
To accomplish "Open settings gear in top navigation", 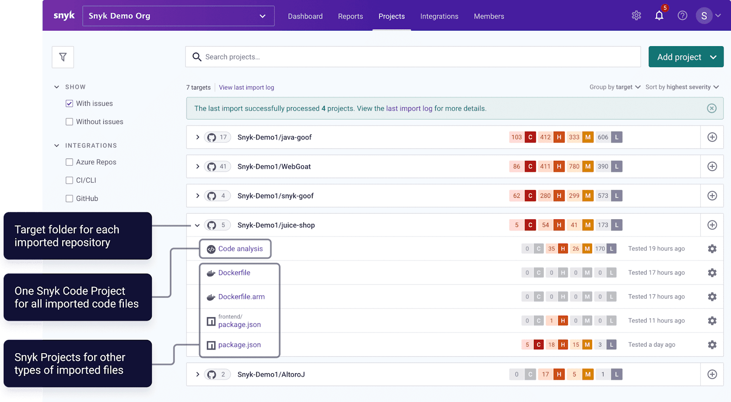I will [x=636, y=16].
